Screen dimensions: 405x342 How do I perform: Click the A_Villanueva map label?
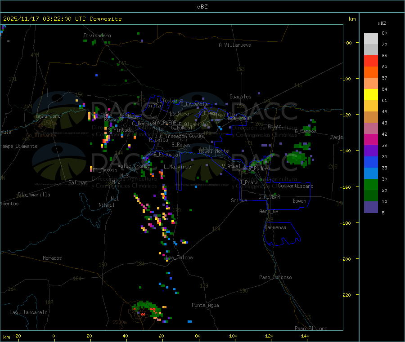235,45
